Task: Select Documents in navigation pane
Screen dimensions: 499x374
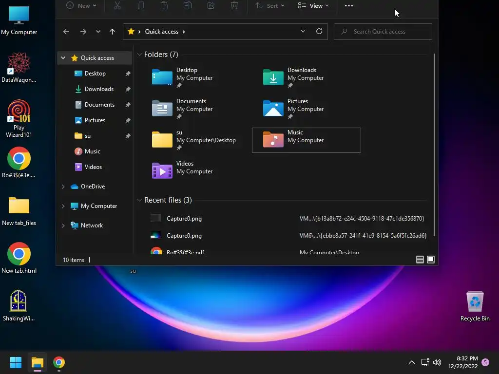Action: pyautogui.click(x=95, y=105)
